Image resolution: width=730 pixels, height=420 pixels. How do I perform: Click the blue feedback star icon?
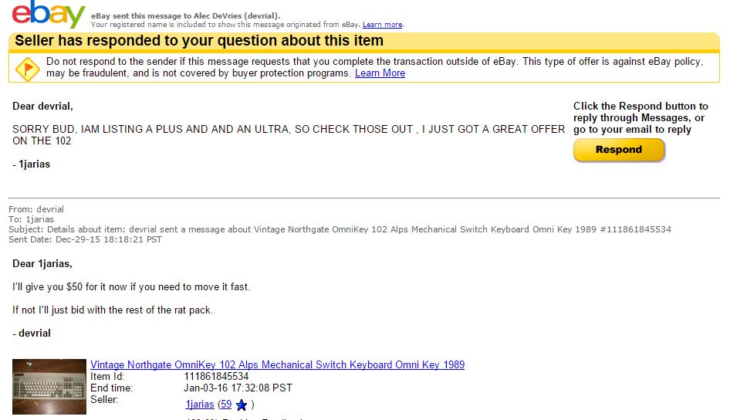tap(242, 405)
